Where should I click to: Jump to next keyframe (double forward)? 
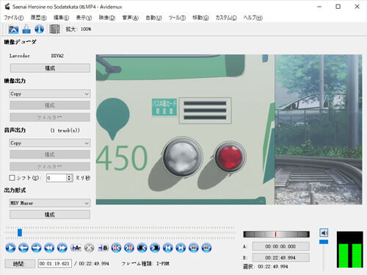tap(62, 248)
